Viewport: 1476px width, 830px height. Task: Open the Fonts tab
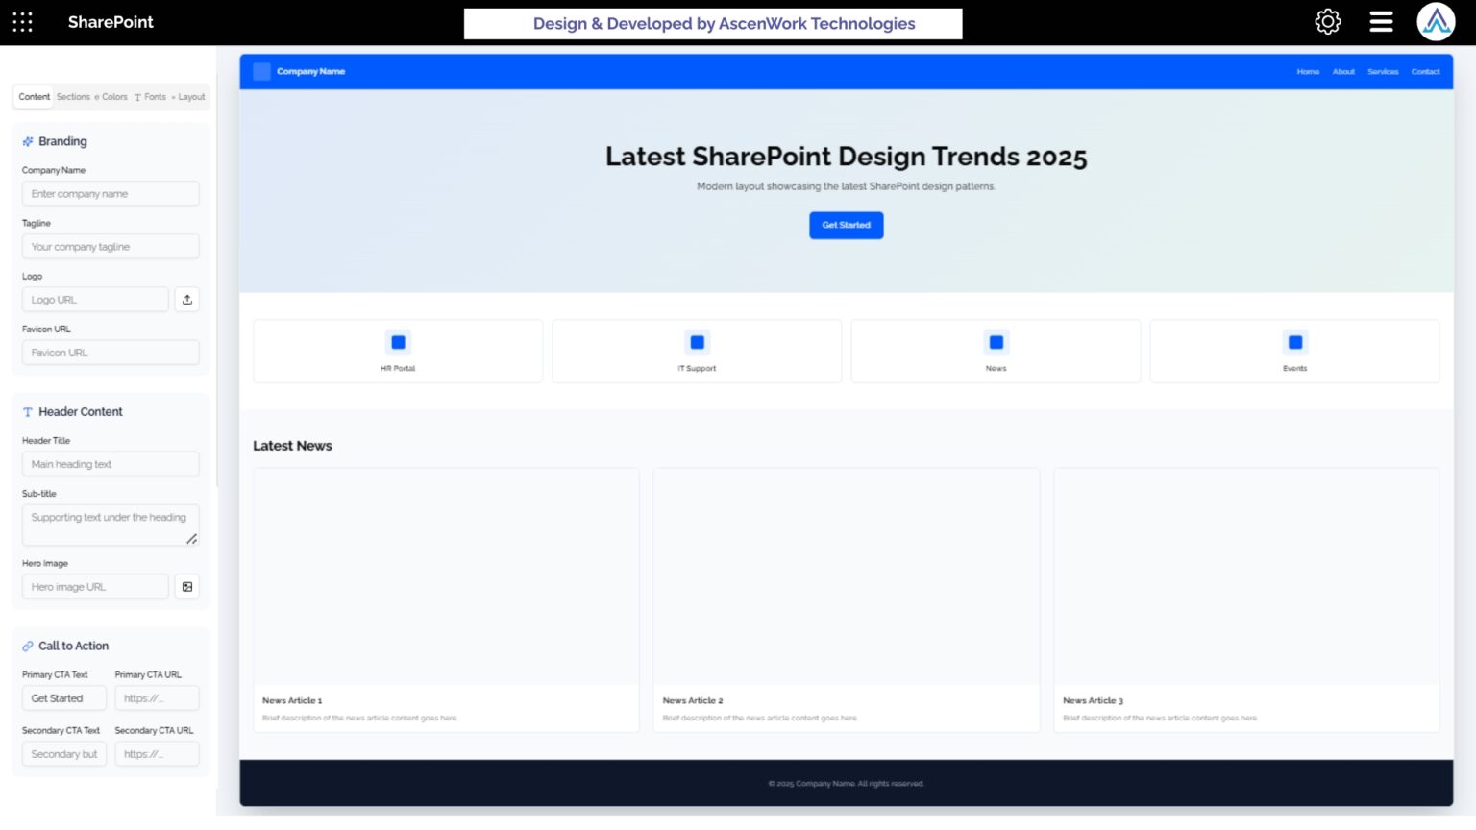153,97
